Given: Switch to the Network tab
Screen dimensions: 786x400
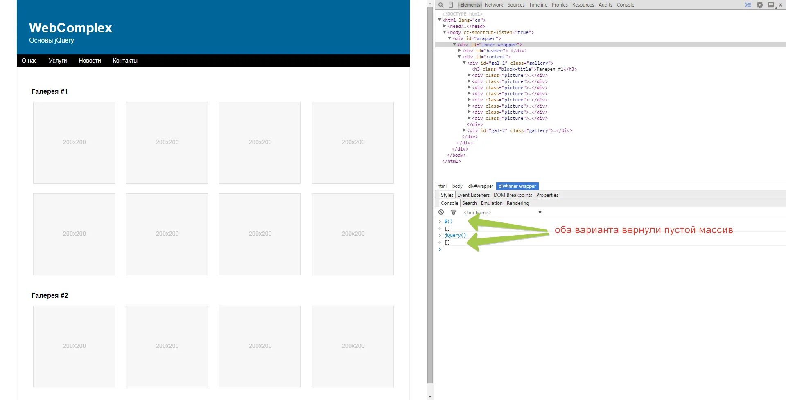Looking at the screenshot, I should coord(493,5).
